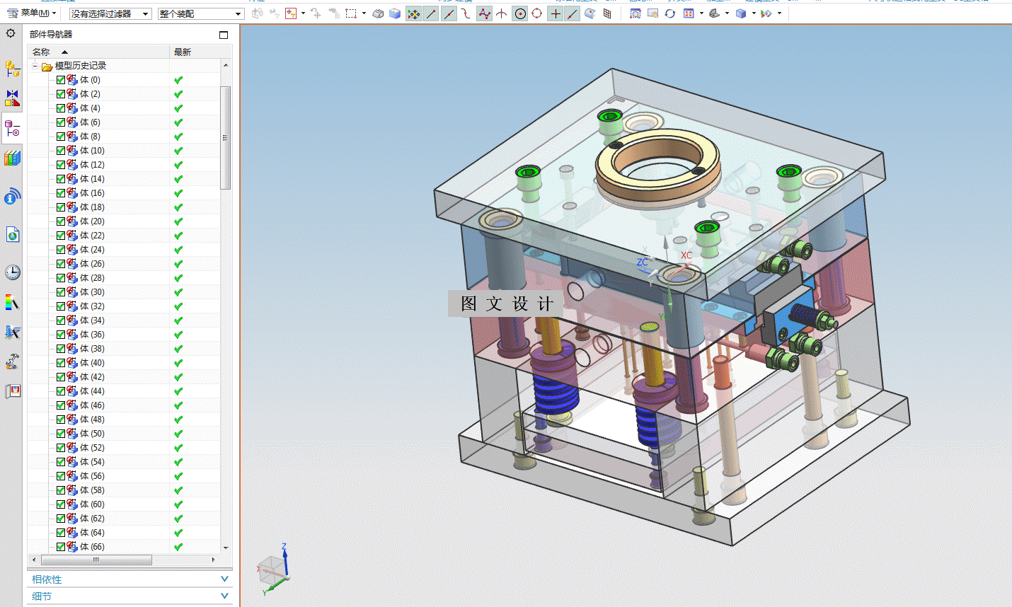
Task: Open the Constraint Navigator sidebar tab
Action: [x=12, y=98]
